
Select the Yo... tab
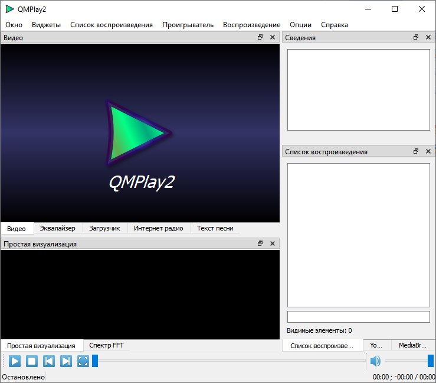pos(376,345)
